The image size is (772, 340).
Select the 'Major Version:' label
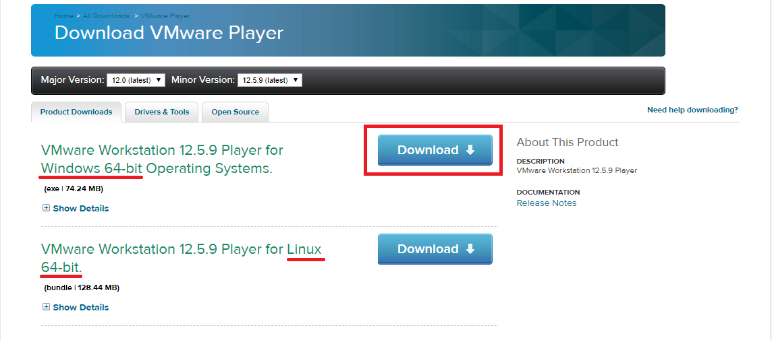(x=72, y=79)
